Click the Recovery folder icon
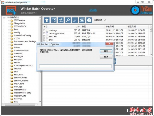Viewport: 154px width, 116px height. point(12,99)
